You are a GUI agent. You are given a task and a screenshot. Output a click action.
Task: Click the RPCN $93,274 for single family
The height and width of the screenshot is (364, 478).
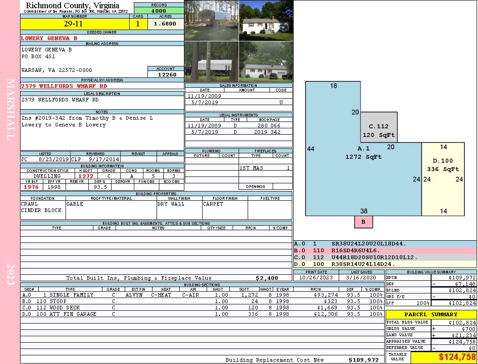325,295
